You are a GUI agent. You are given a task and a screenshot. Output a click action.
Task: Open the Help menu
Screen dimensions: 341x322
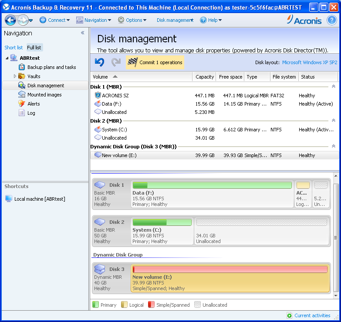point(211,20)
